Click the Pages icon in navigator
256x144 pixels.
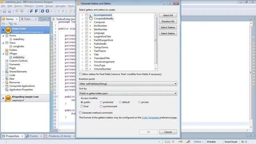click(x=7, y=68)
